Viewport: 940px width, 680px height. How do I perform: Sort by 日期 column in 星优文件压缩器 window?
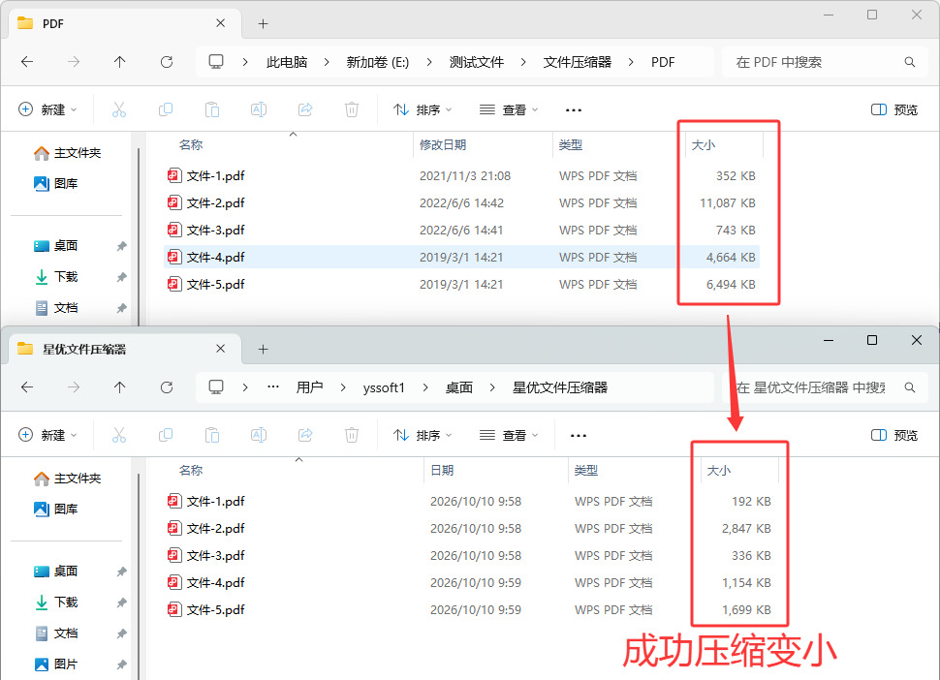pyautogui.click(x=495, y=471)
